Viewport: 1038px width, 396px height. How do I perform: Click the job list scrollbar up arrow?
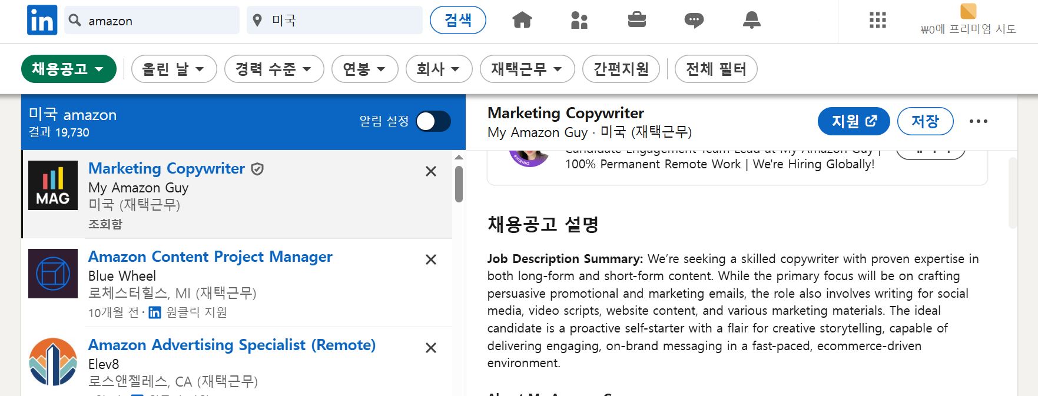pyautogui.click(x=459, y=158)
